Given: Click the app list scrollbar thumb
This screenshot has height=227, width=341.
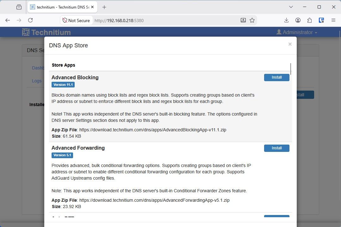Looking at the screenshot, I should 290,69.
